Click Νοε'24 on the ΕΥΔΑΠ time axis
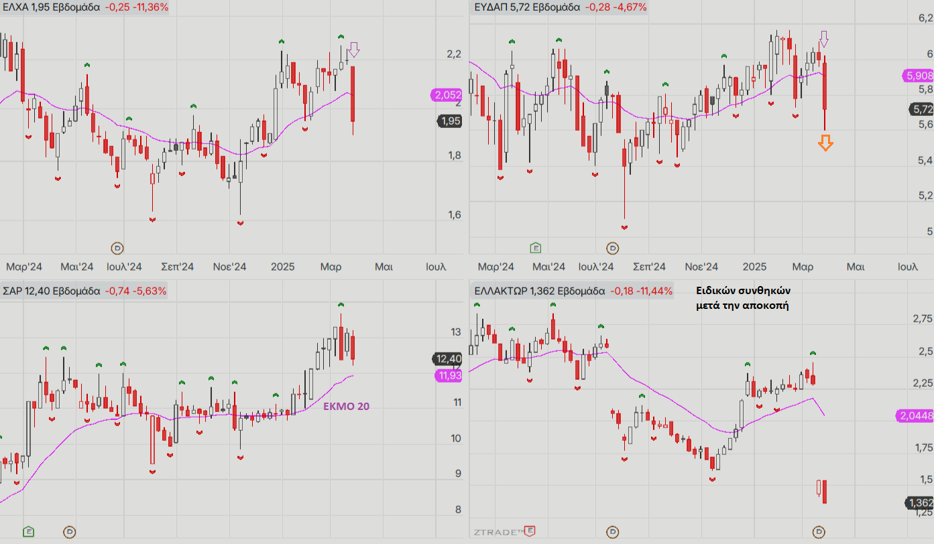Viewport: 934px width, 544px height. 702,267
